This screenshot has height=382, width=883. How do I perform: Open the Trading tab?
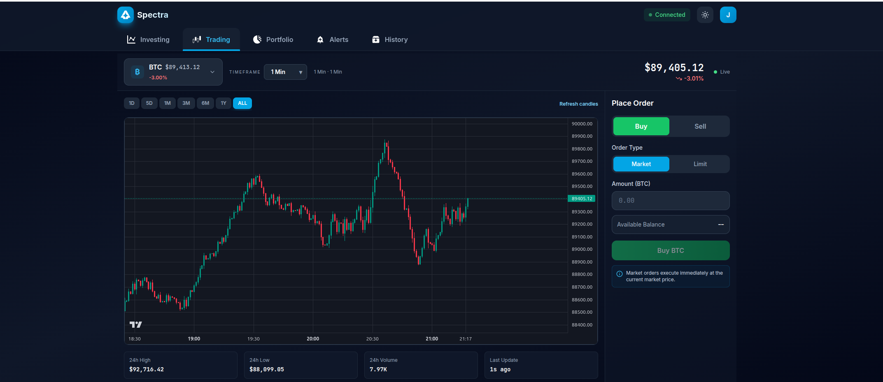(211, 39)
